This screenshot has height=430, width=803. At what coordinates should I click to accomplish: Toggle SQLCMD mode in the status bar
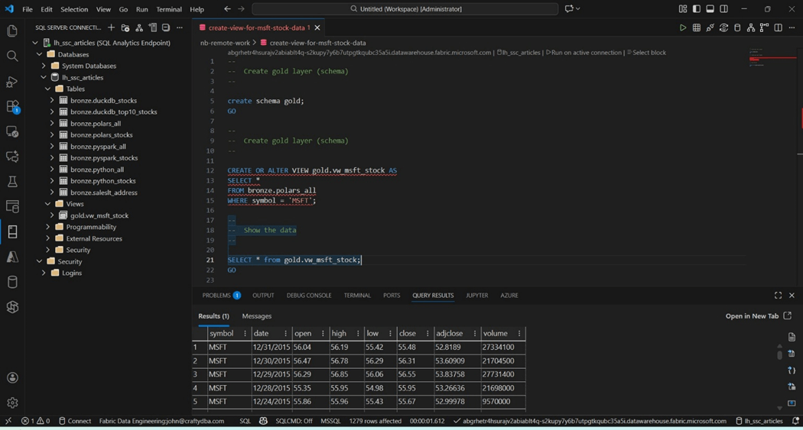pyautogui.click(x=294, y=421)
